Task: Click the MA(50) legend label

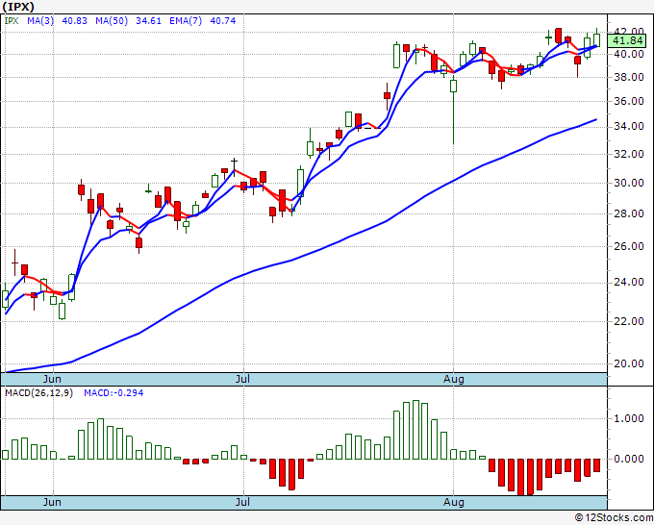Action: point(112,21)
